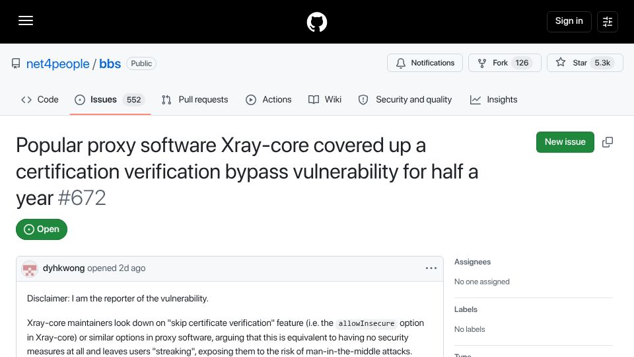Click the Labels sidebar heading
The width and height of the screenshot is (634, 357).
pyautogui.click(x=466, y=309)
